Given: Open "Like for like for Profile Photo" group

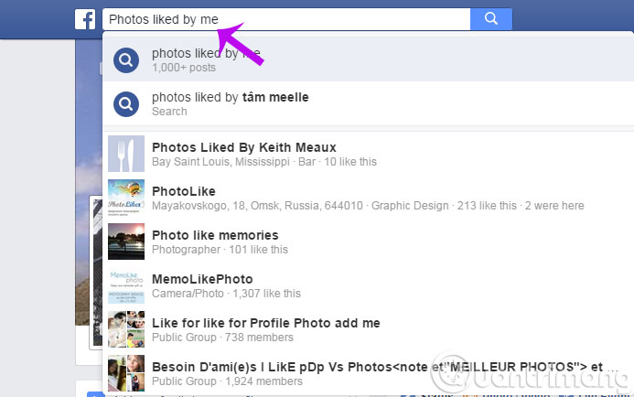Looking at the screenshot, I should (x=265, y=323).
